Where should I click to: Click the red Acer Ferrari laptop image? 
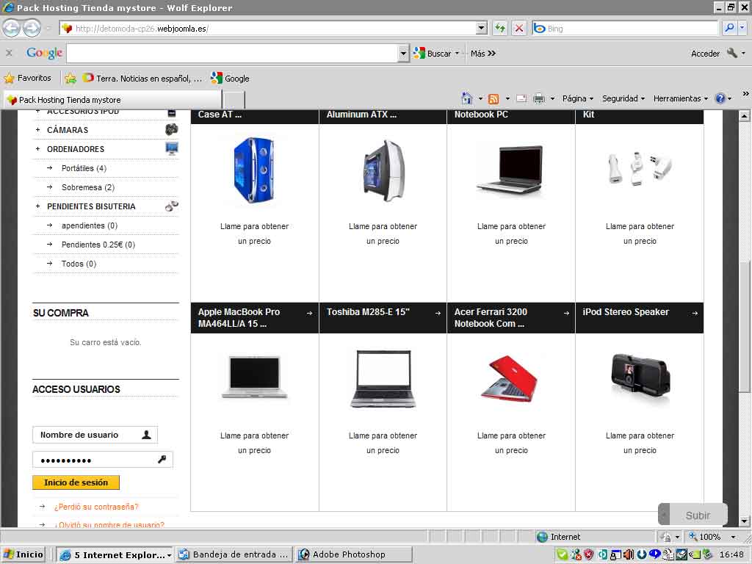click(x=510, y=379)
